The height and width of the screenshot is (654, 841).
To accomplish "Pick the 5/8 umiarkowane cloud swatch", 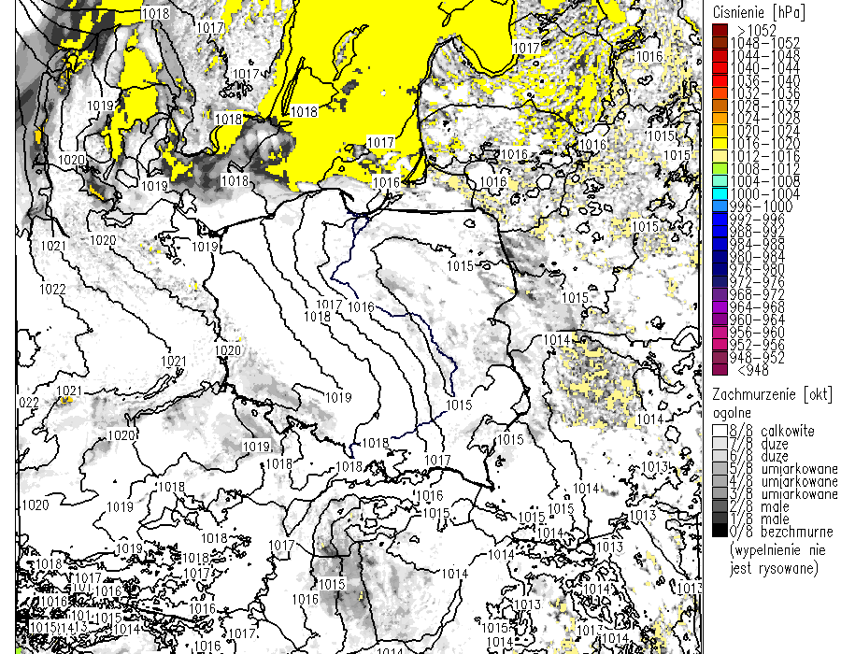I will pyautogui.click(x=720, y=469).
